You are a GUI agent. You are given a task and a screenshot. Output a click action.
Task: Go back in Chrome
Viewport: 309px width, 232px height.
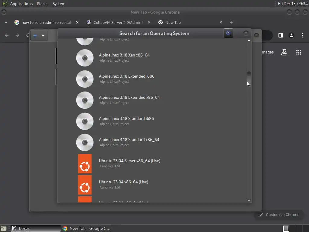7,35
